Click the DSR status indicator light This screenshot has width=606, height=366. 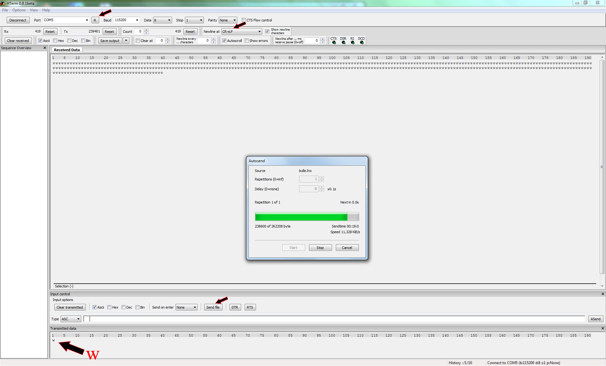click(343, 42)
